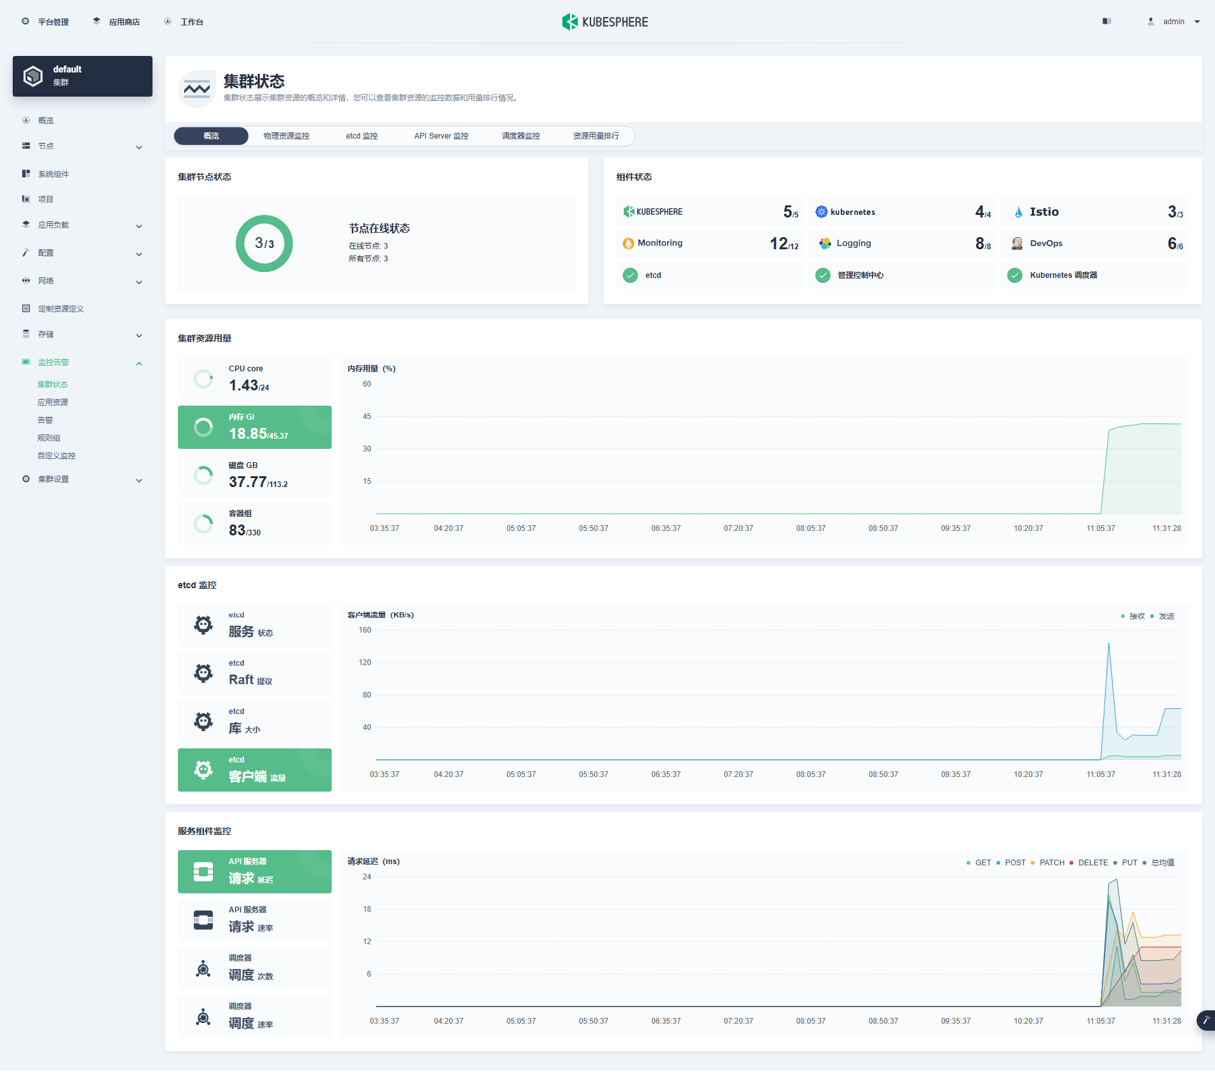Click the default cluster cube icon

click(33, 76)
